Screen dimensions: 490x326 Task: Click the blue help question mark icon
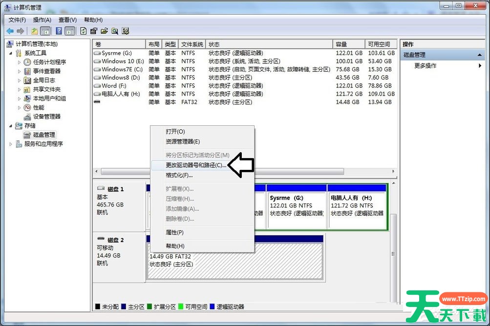[59, 31]
